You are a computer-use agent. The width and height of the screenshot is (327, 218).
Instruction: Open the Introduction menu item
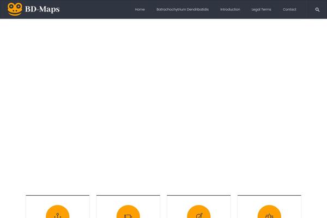(230, 9)
